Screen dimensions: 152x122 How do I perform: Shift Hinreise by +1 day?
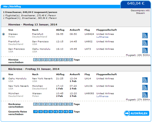point(56,60)
